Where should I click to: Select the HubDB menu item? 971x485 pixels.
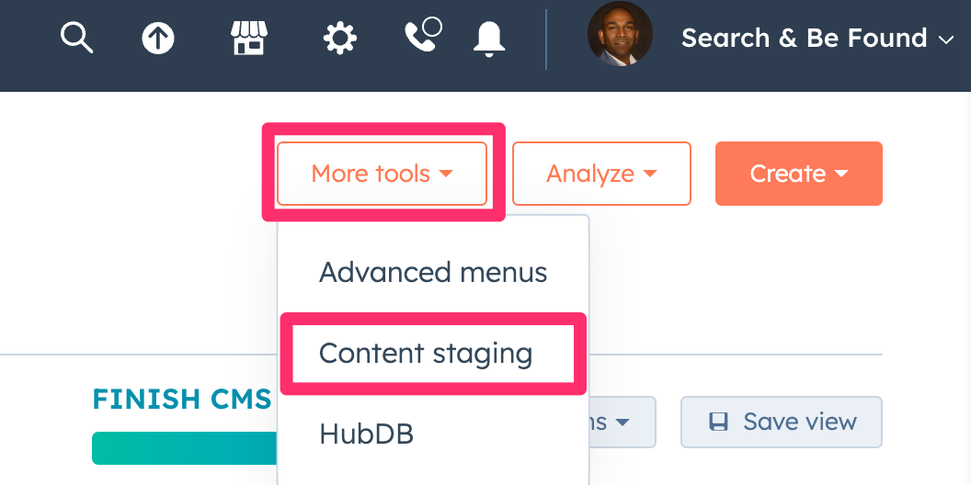click(x=366, y=434)
